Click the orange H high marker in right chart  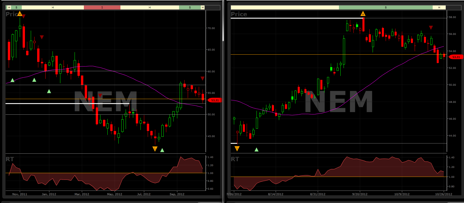click(x=363, y=14)
